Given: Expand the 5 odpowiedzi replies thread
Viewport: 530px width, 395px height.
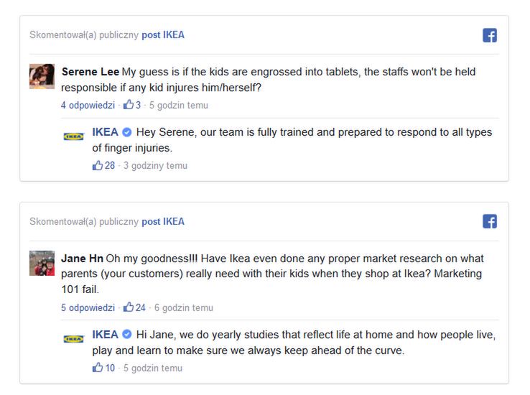Looking at the screenshot, I should tap(88, 308).
